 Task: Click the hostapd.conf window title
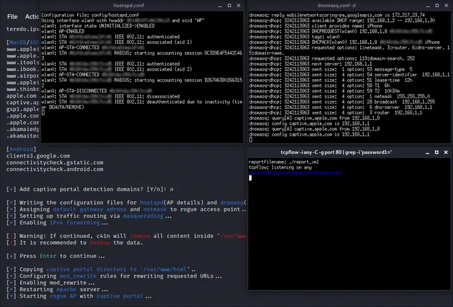tap(129, 5)
